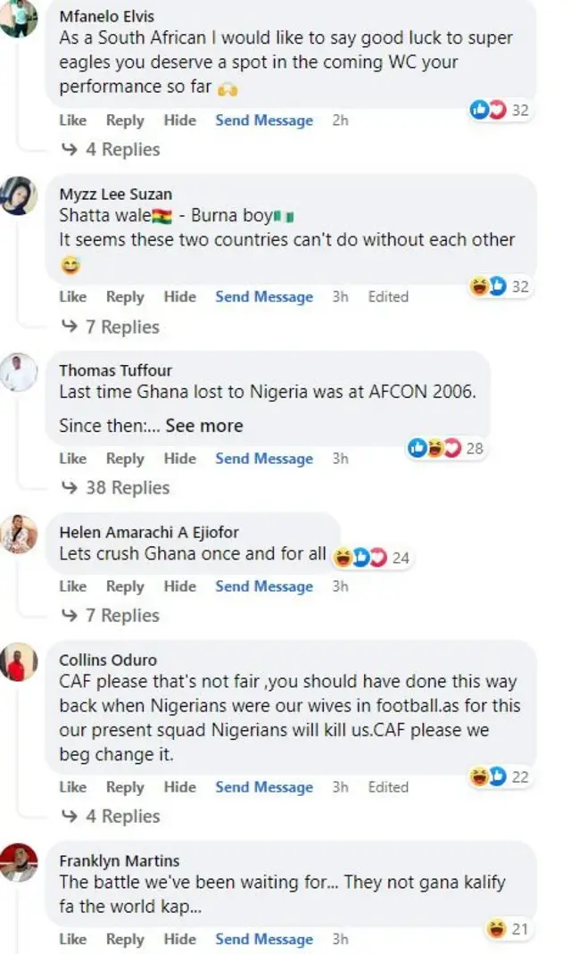Expand the 4 Replies on Collins Oduro's comment
The width and height of the screenshot is (571, 954).
coord(127,816)
